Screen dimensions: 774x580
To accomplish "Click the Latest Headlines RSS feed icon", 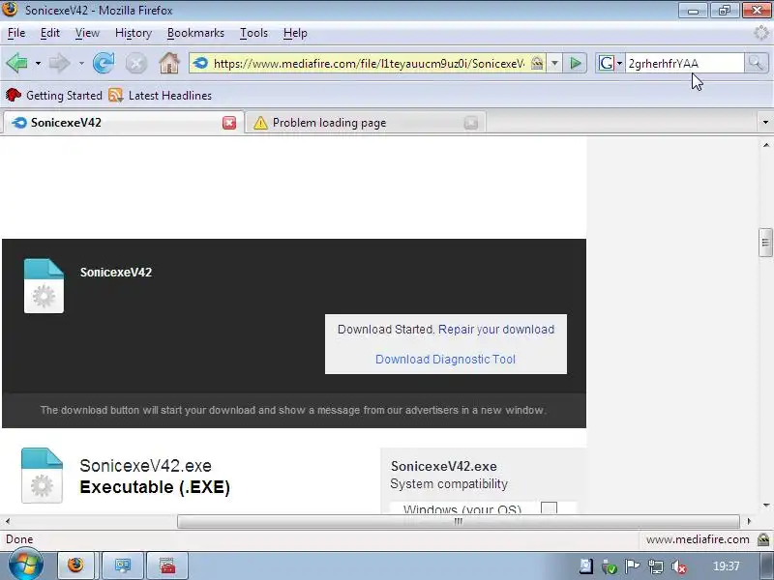I will click(115, 95).
